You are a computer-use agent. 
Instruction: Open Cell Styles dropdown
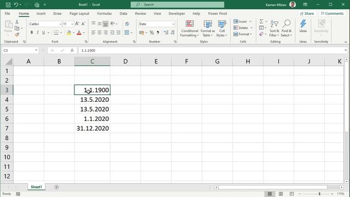[x=221, y=28]
